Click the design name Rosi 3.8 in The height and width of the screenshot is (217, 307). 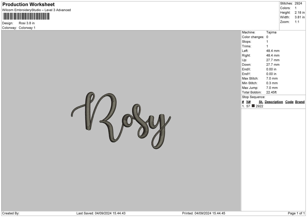[27, 23]
